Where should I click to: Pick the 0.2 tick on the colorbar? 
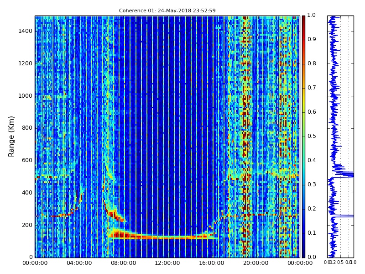[312, 209]
